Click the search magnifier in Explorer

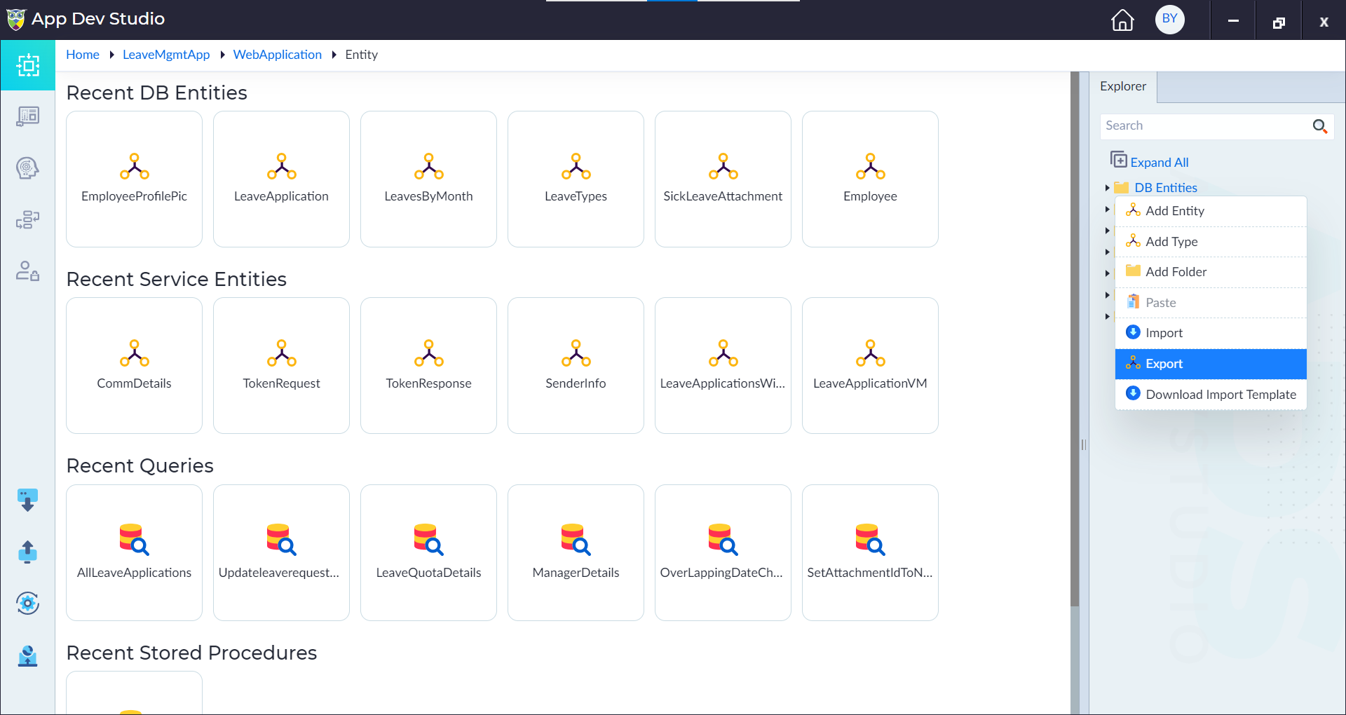pos(1319,126)
